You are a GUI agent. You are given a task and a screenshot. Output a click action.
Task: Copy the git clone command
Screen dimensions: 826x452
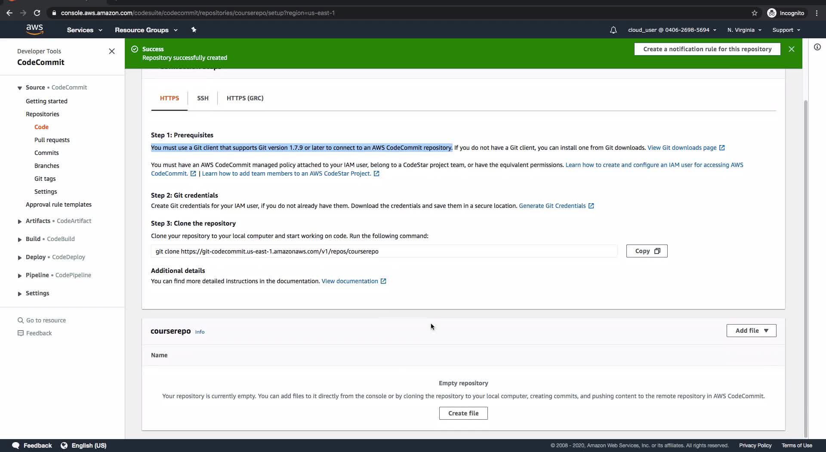(x=647, y=251)
